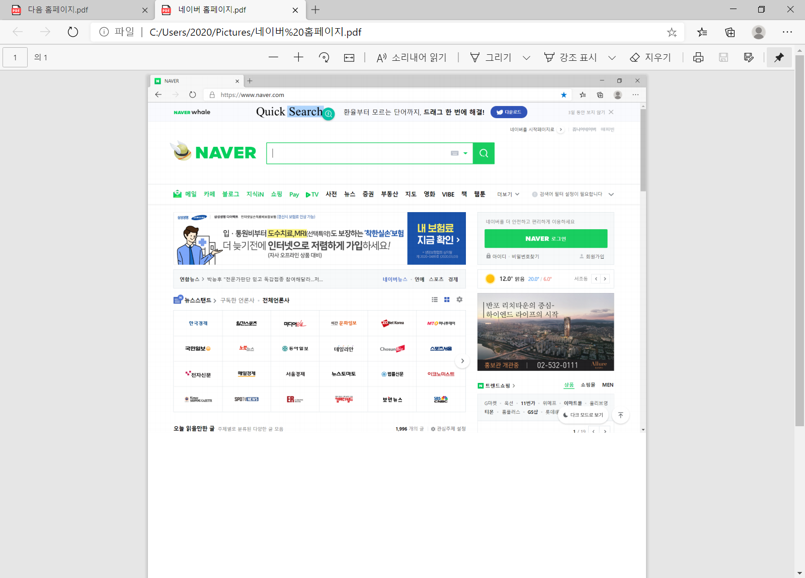Open the profile avatar menu
Image resolution: width=805 pixels, height=578 pixels.
pos(759,32)
